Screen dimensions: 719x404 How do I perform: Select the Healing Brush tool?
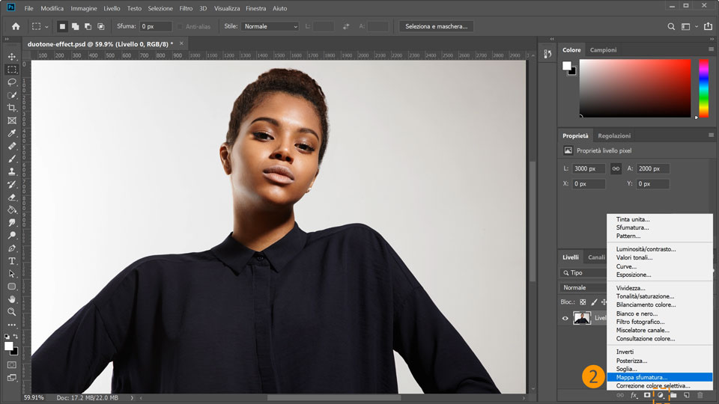click(x=12, y=146)
